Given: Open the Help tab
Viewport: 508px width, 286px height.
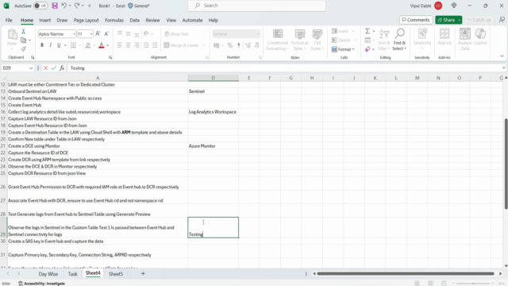Looking at the screenshot, I should coord(213,20).
